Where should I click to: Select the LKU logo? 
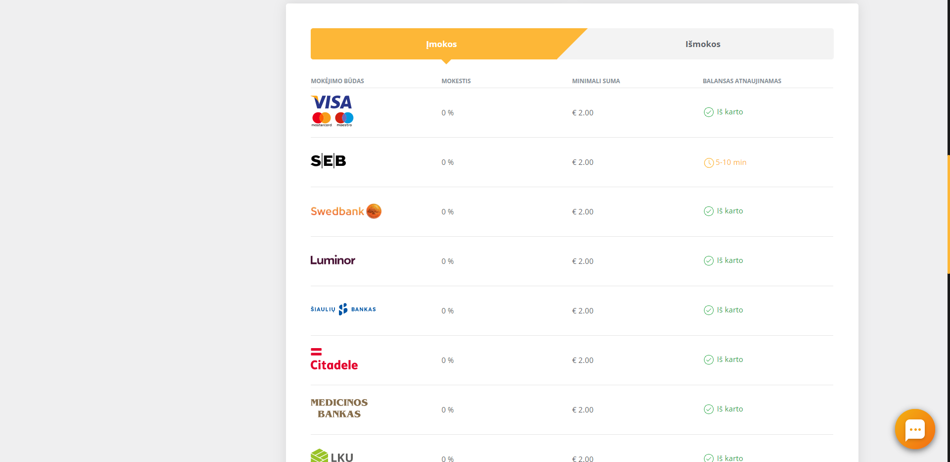pyautogui.click(x=332, y=456)
